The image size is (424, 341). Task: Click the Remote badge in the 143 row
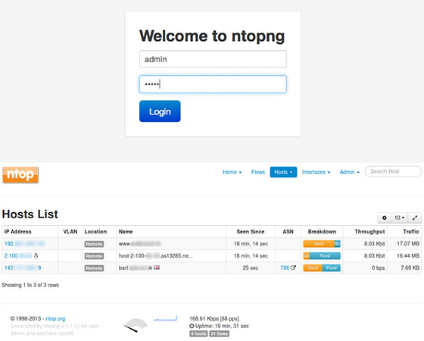(x=94, y=268)
